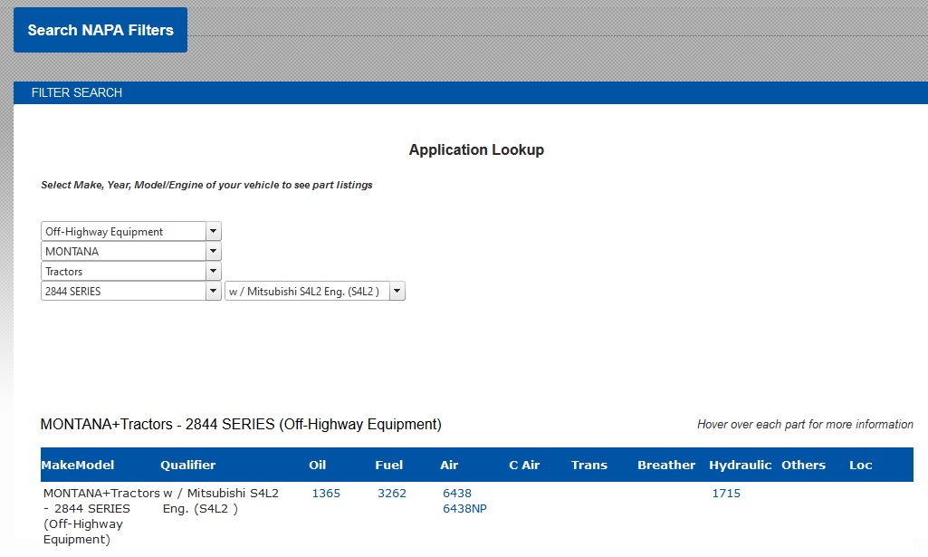
Task: Open oil filter part 1365
Action: pyautogui.click(x=326, y=493)
